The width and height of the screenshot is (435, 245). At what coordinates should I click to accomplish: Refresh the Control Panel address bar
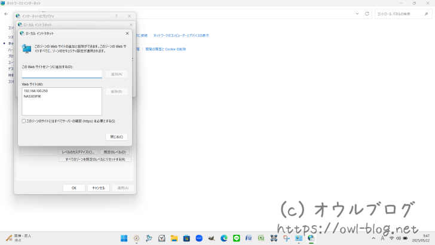(367, 14)
